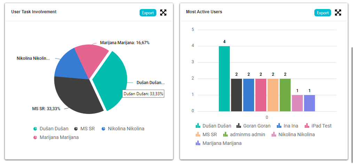Toggle MS SR pie legend icon

(76, 129)
